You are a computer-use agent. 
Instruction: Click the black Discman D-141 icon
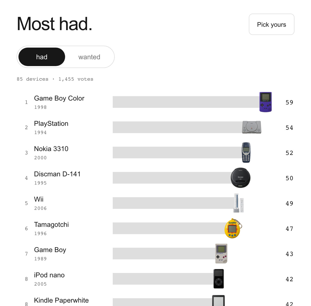[241, 178]
